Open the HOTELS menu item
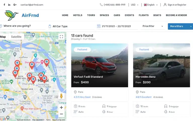This screenshot has width=193, height=121. click(x=78, y=15)
